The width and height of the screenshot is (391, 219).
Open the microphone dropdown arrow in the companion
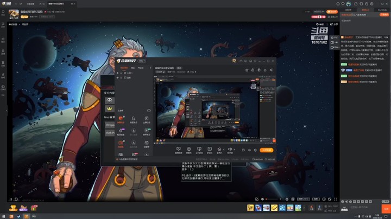(x=223, y=149)
